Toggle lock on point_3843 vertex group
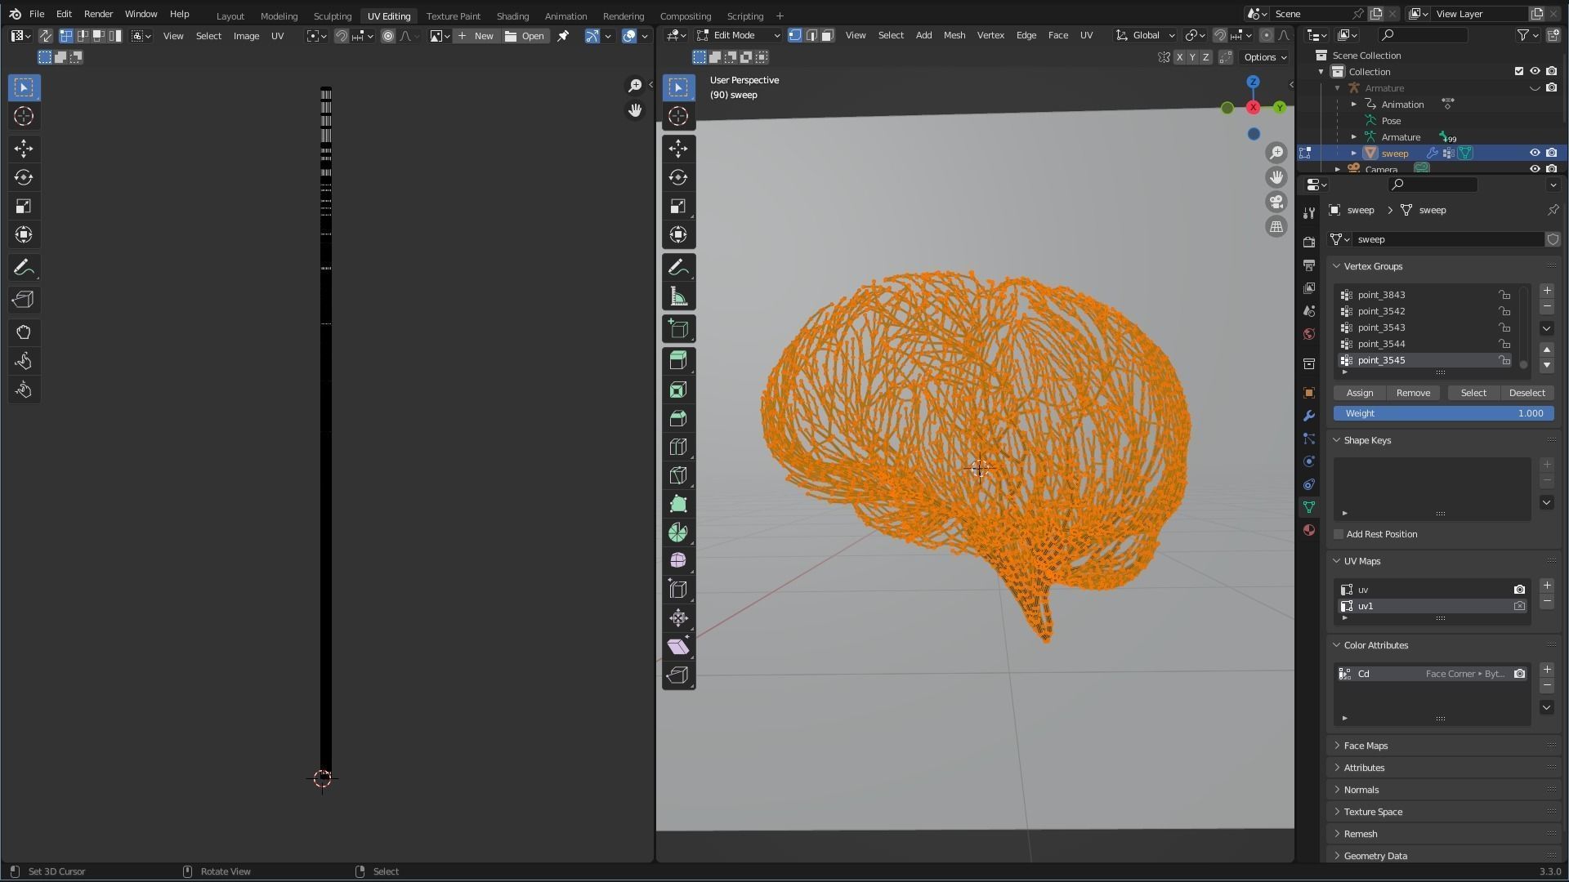Viewport: 1569px width, 882px height. pyautogui.click(x=1504, y=295)
